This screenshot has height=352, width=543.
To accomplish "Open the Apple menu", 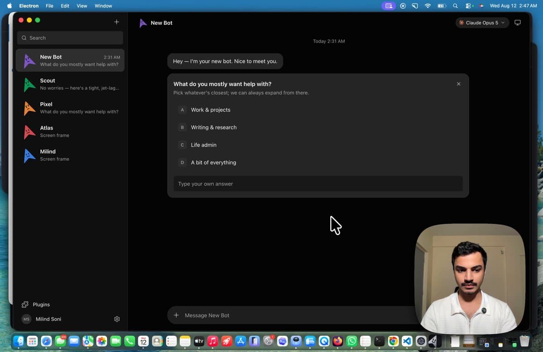I will click(x=10, y=6).
